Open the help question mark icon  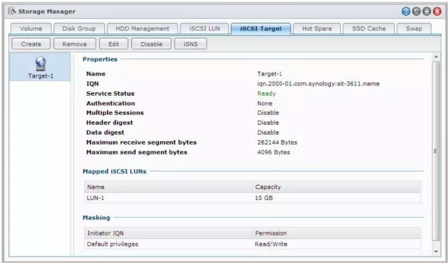point(406,12)
